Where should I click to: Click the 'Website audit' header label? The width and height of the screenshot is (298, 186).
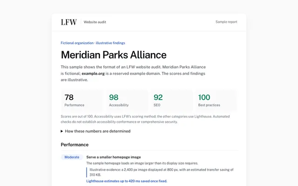pyautogui.click(x=95, y=22)
